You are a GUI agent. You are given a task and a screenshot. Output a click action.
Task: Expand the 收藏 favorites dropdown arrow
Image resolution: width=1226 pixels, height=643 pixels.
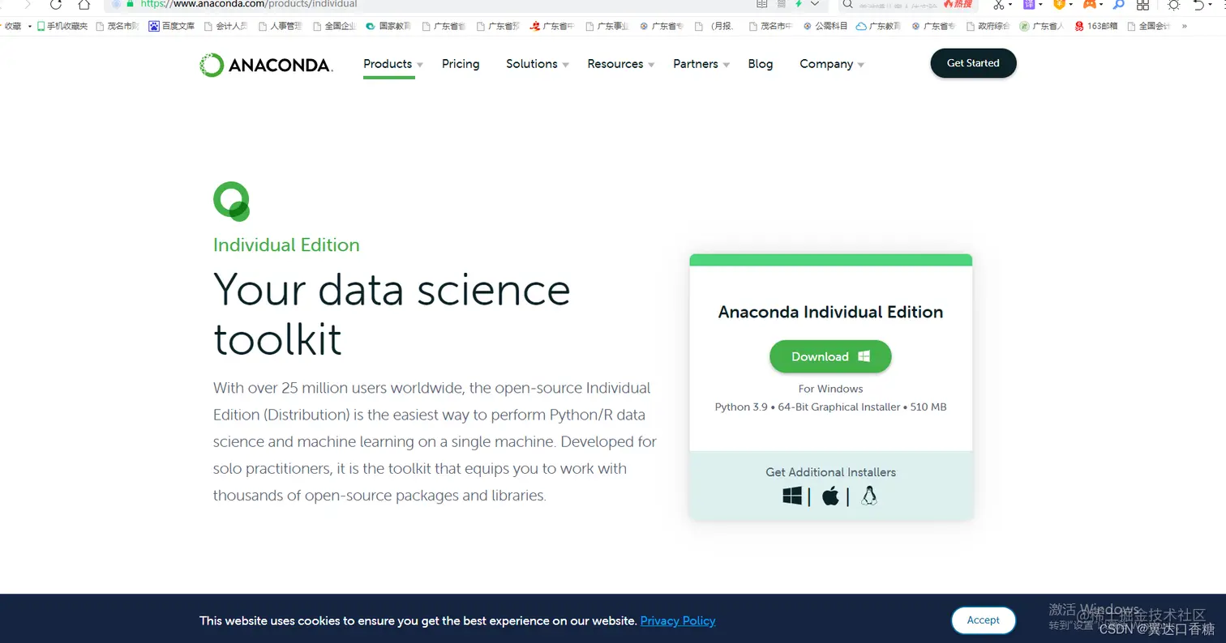coord(29,26)
